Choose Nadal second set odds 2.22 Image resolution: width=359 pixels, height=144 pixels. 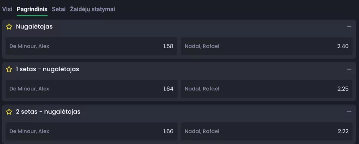pyautogui.click(x=267, y=131)
